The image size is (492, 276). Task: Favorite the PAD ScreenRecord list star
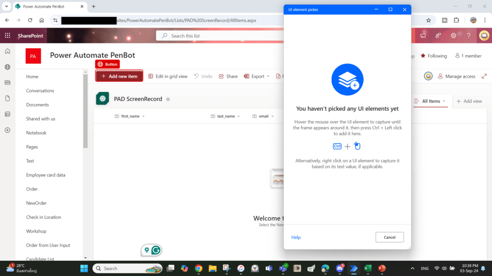coord(168,99)
